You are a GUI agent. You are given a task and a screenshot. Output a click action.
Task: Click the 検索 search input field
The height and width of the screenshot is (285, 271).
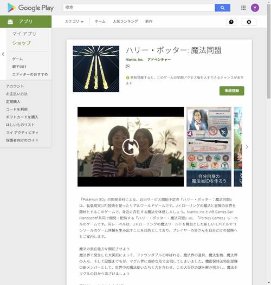tap(139, 8)
